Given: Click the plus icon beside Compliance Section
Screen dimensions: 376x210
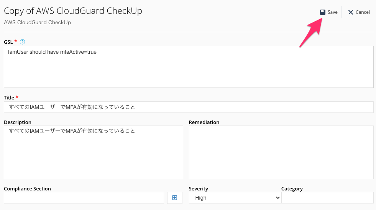Looking at the screenshot, I should 175,198.
